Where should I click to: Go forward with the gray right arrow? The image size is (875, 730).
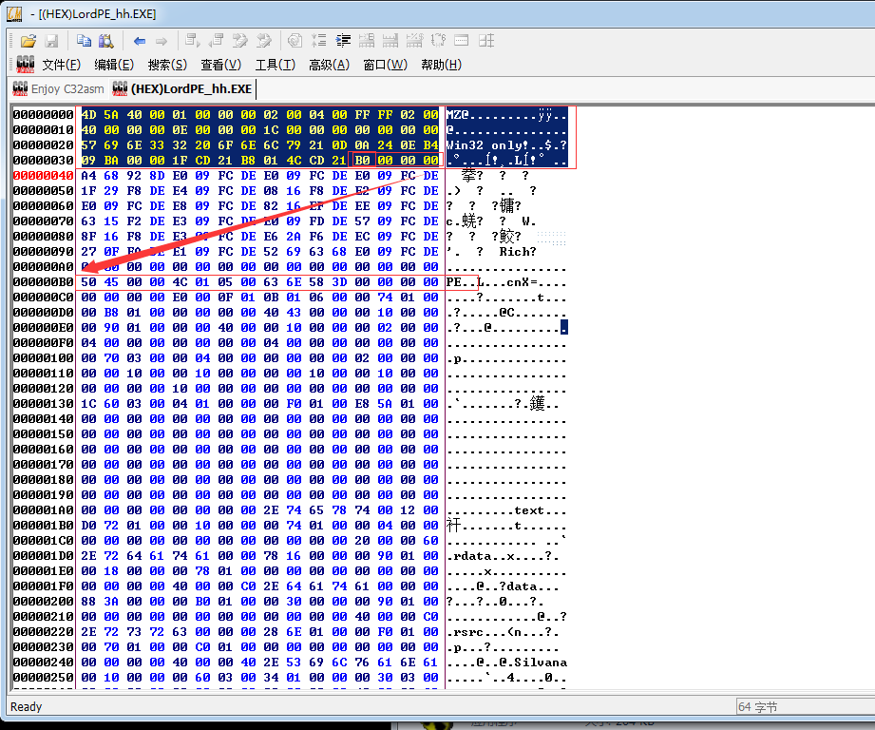point(162,41)
